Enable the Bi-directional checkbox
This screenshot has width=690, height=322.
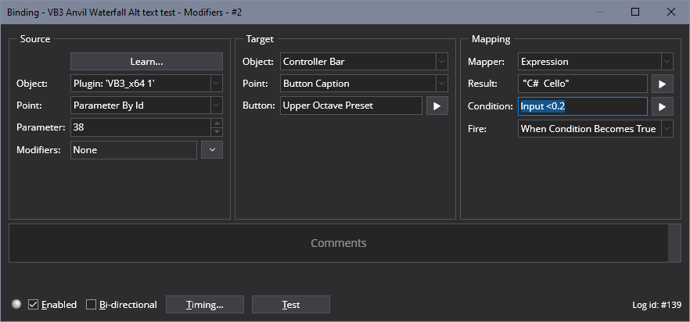[91, 304]
